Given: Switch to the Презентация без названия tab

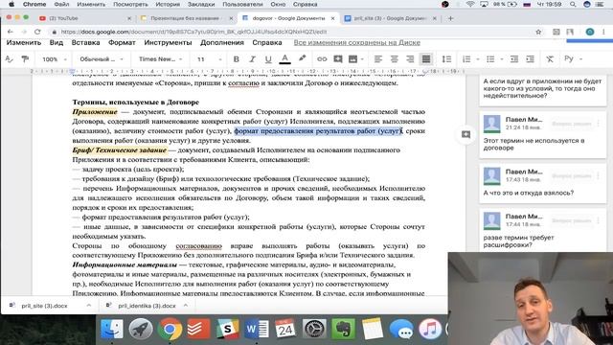Looking at the screenshot, I should [186, 18].
